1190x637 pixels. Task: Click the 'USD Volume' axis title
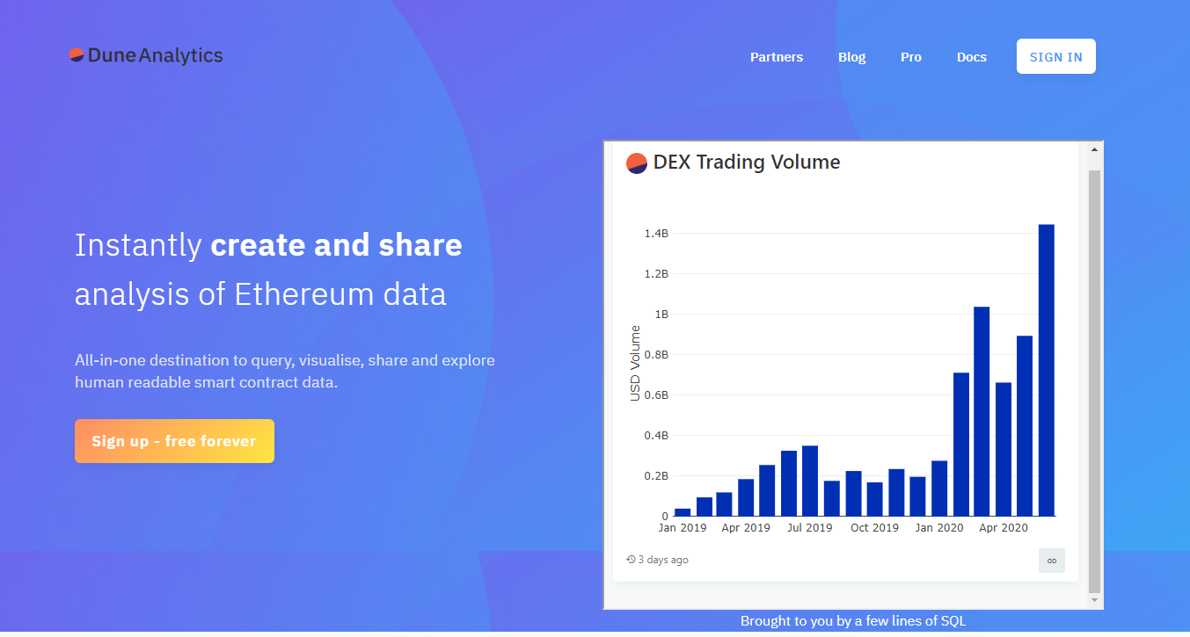click(x=636, y=363)
